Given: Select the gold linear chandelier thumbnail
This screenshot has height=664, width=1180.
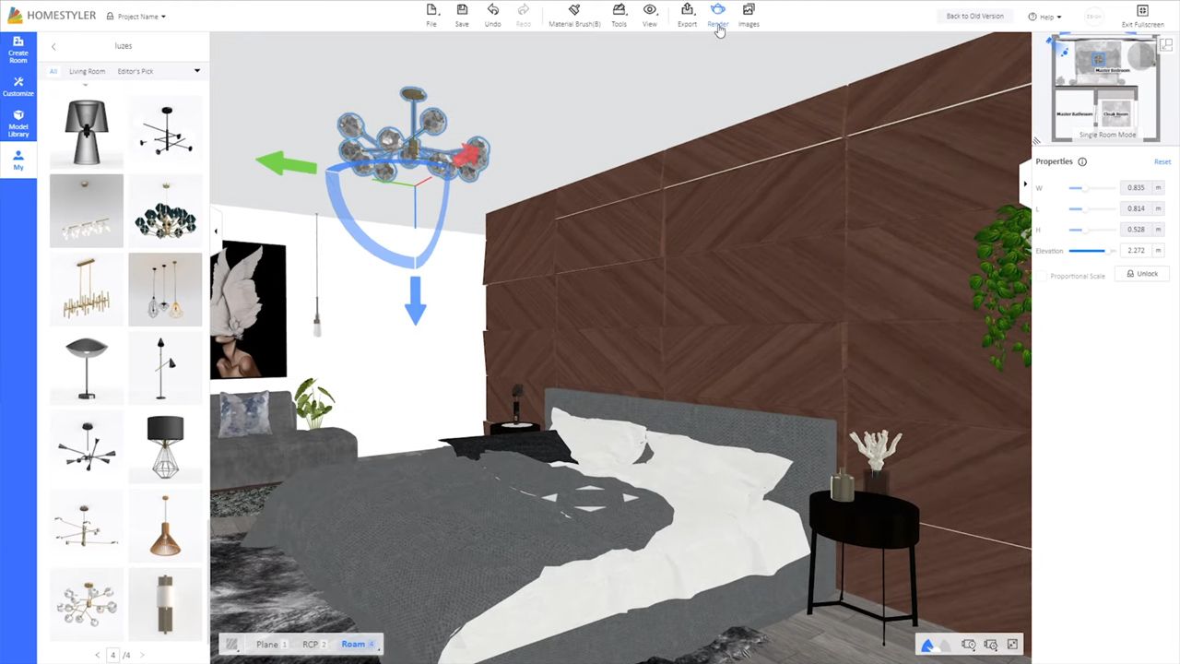Looking at the screenshot, I should click(87, 289).
